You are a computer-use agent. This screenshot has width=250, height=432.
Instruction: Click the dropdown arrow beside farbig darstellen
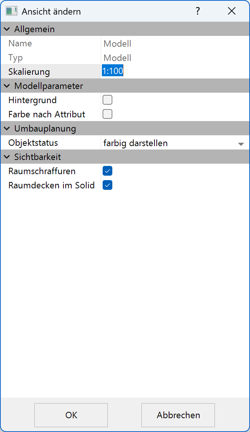pos(241,143)
